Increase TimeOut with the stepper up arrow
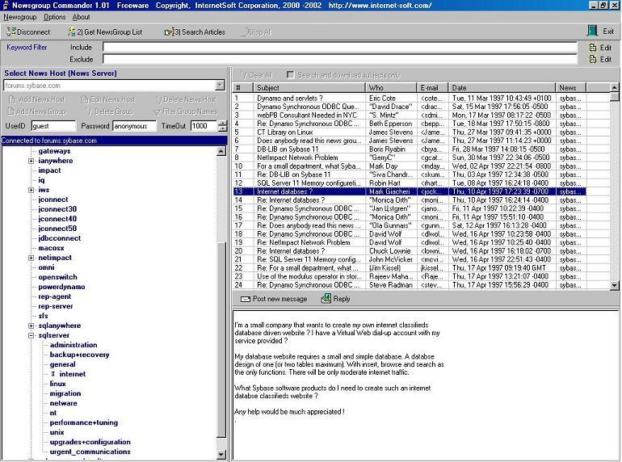This screenshot has width=622, height=462. point(222,123)
